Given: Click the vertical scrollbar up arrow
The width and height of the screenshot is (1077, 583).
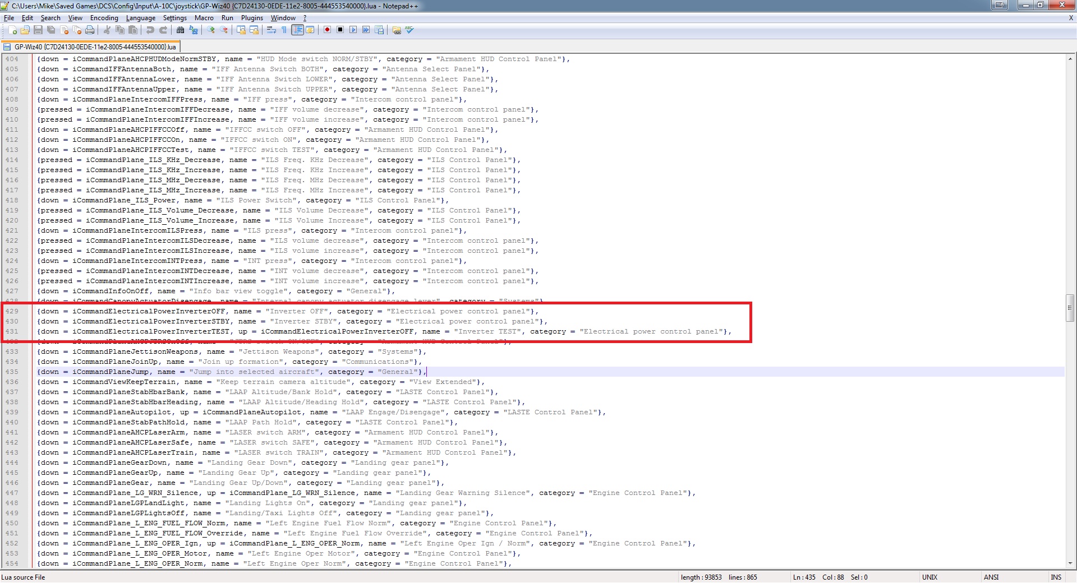Looking at the screenshot, I should (x=1070, y=58).
